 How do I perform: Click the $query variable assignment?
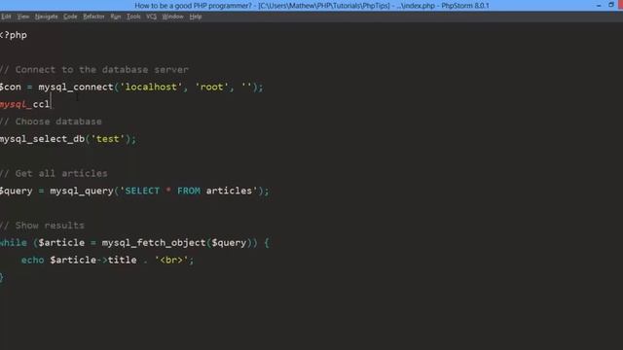click(x=17, y=191)
